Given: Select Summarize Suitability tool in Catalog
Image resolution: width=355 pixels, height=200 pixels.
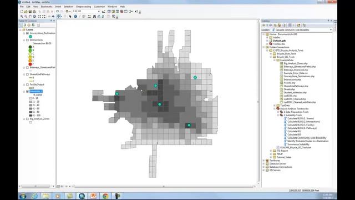Looking at the screenshot, I should (x=298, y=144).
